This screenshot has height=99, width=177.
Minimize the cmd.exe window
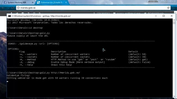pyautogui.click(x=156, y=16)
